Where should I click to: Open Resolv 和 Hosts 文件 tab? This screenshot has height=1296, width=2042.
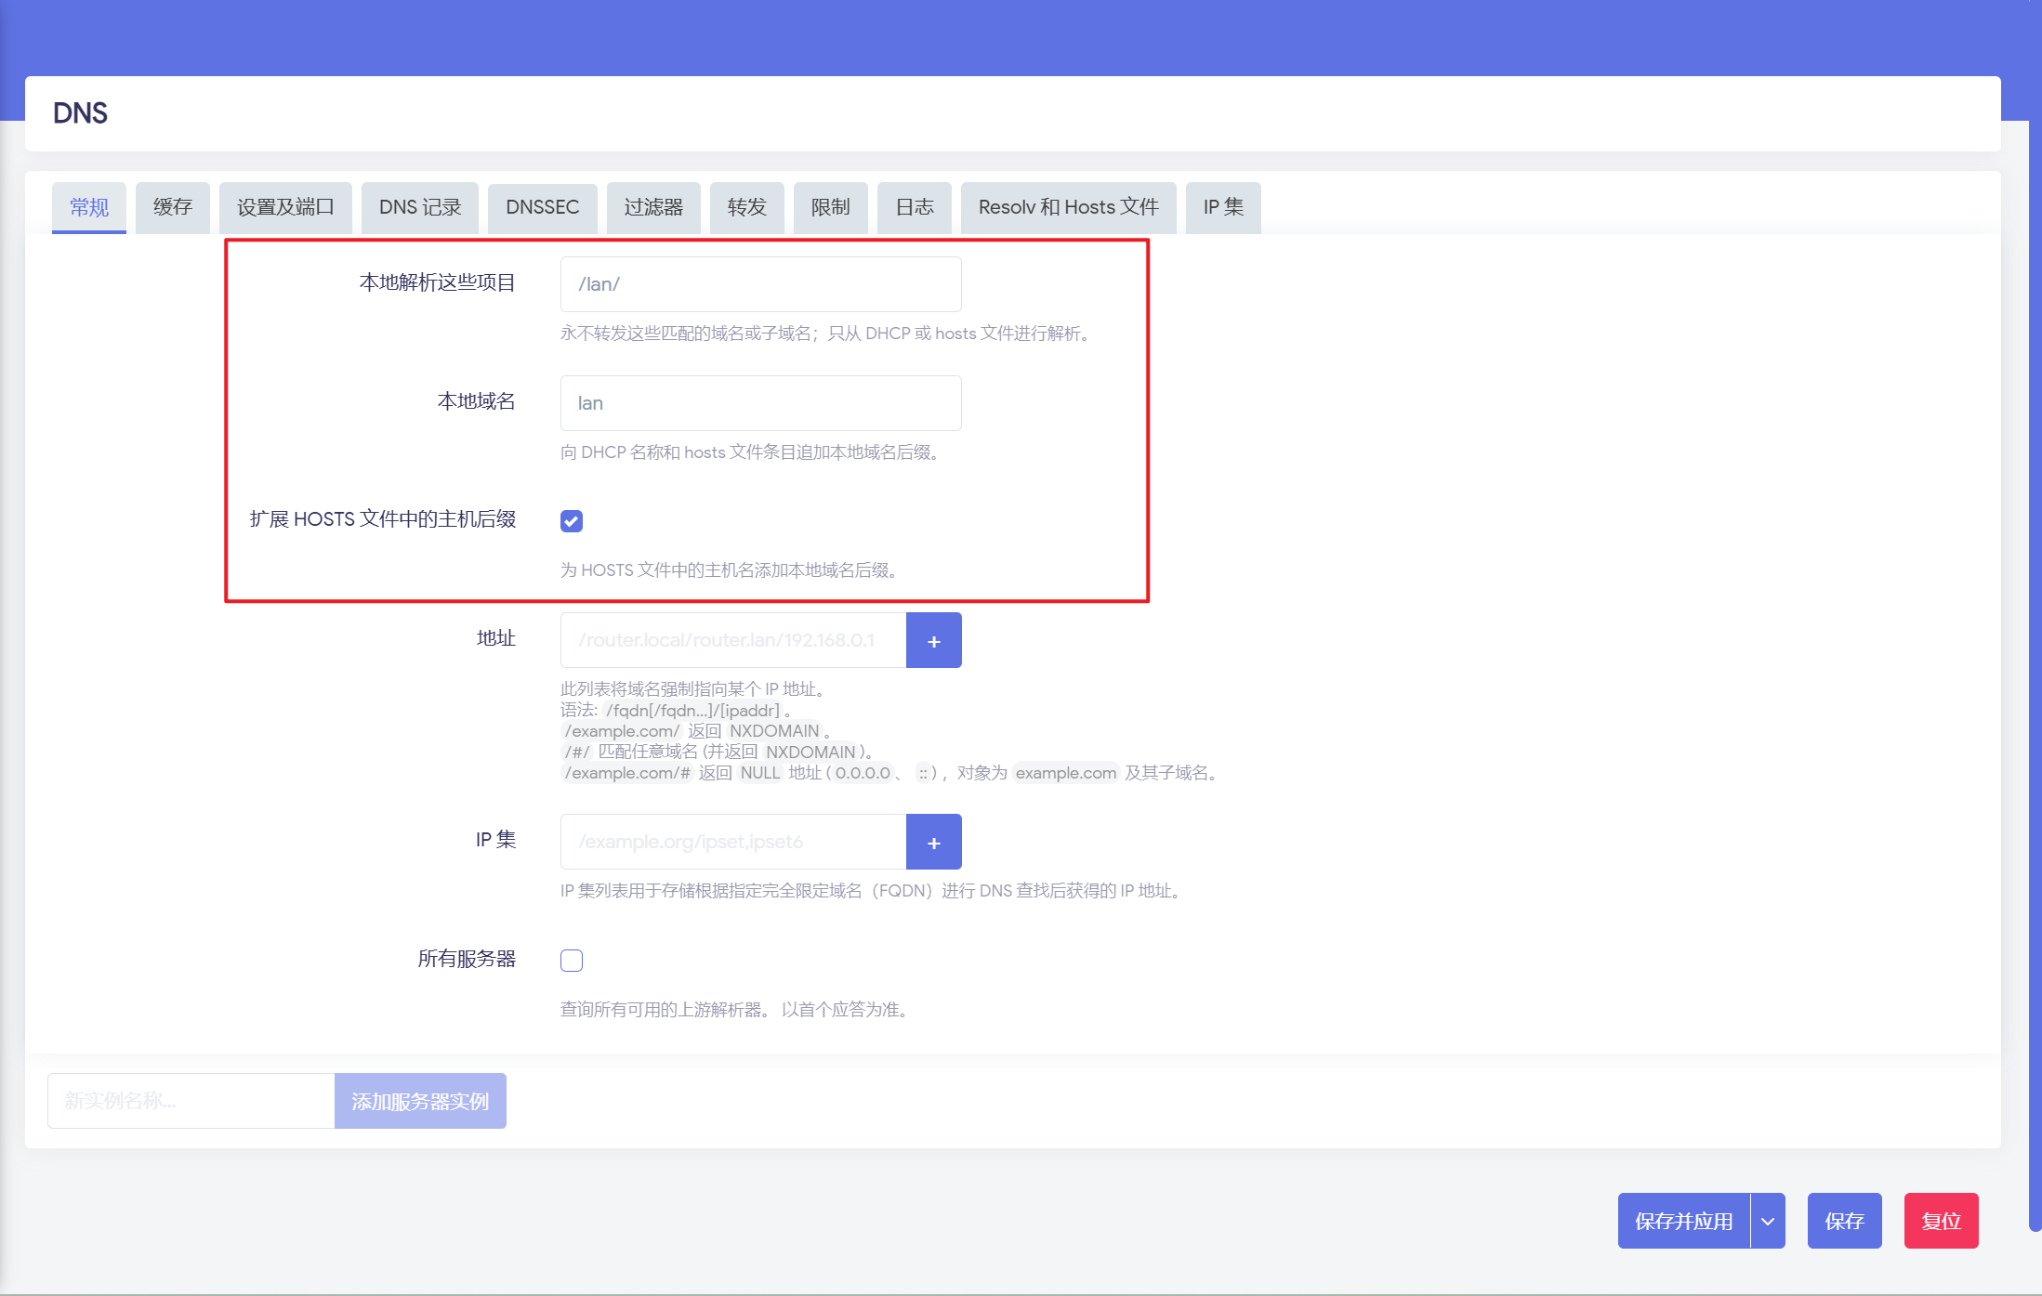[x=1068, y=207]
